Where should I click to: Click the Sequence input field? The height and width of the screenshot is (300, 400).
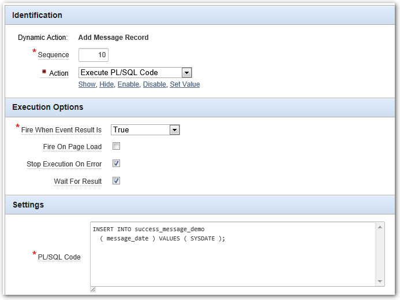[94, 55]
